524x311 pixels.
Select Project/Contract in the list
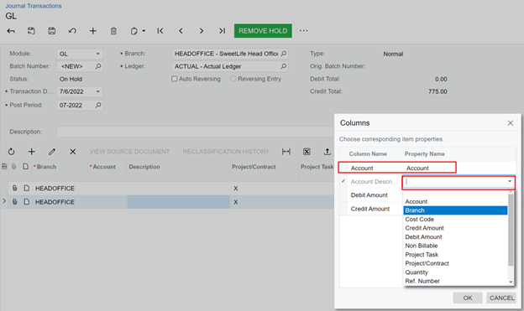tap(455, 263)
